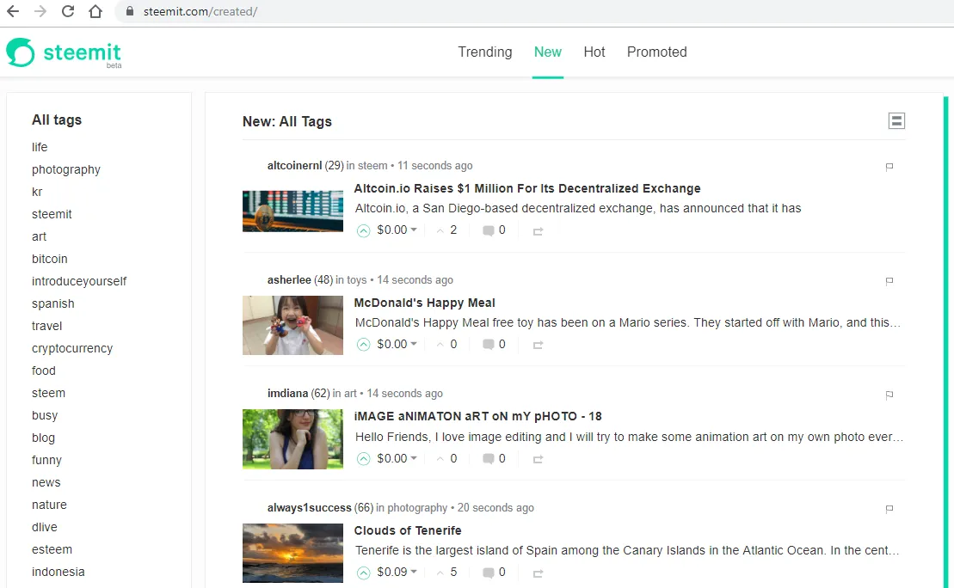Filter by the cryptocurrency tag
Image resolution: width=954 pixels, height=588 pixels.
71,348
